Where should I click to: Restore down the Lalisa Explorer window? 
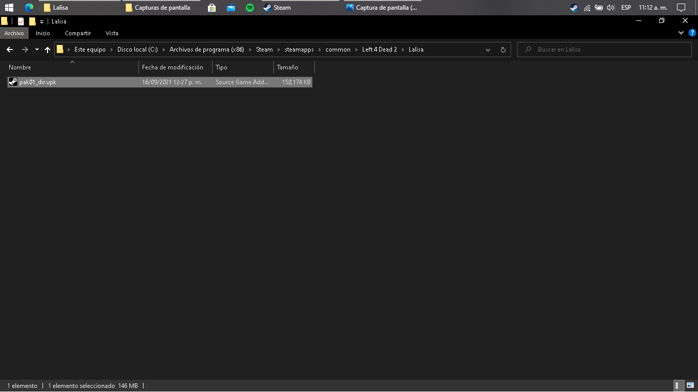tap(662, 21)
